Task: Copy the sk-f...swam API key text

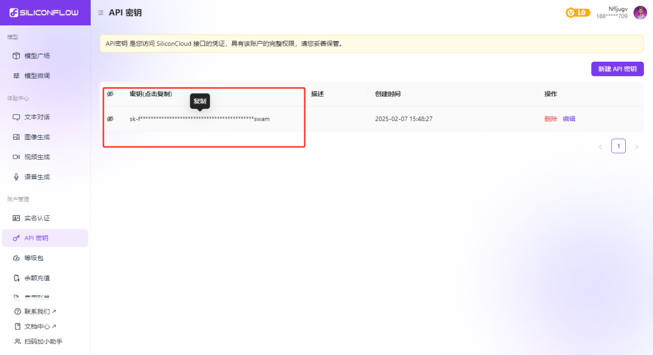Action: tap(200, 119)
